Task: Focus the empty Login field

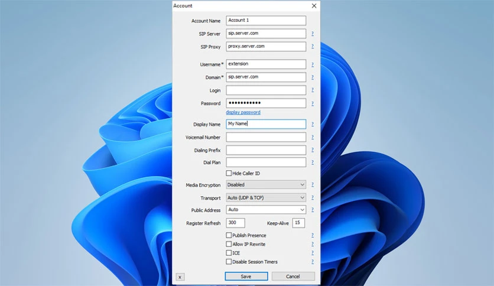Action: pyautogui.click(x=266, y=90)
